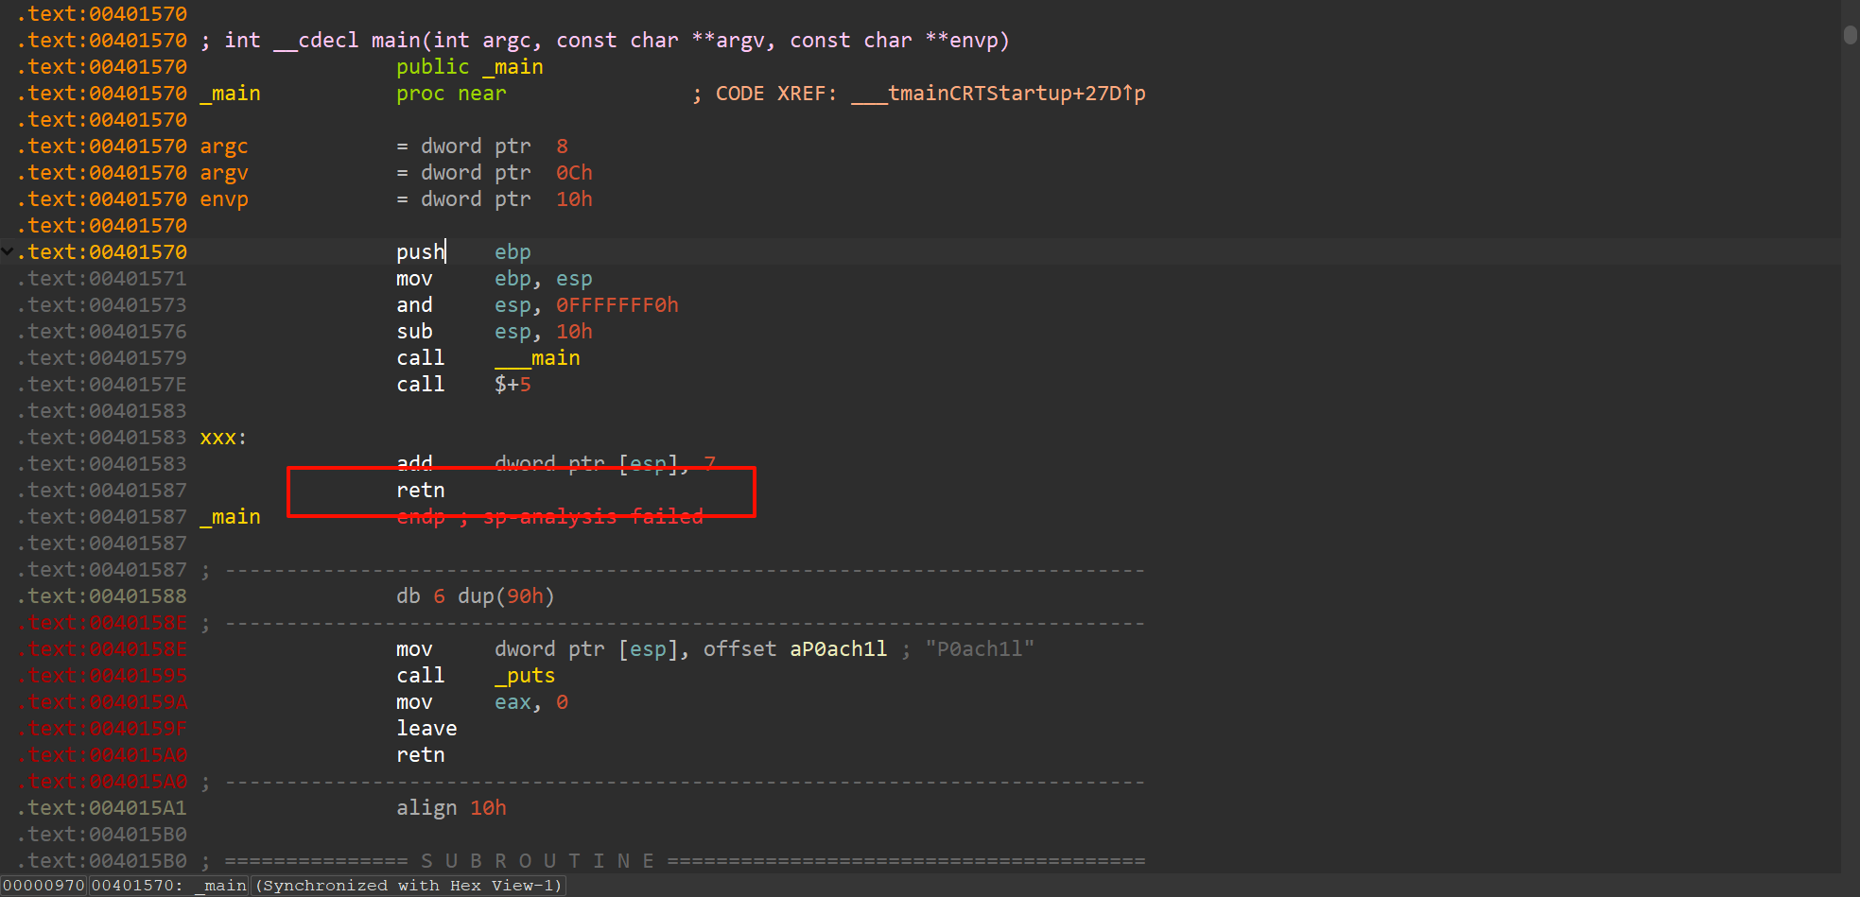Follow the ___tmainCRTStartup+27D cross reference
This screenshot has height=897, width=1860.
tap(999, 94)
